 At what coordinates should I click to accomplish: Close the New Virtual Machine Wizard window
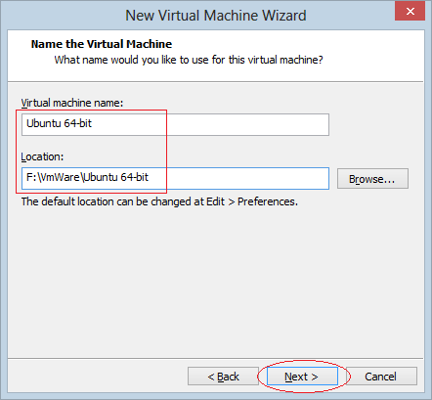coord(410,11)
